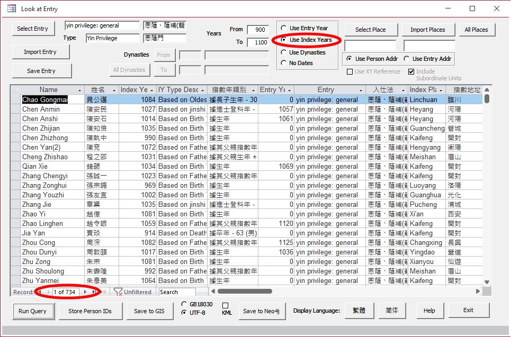Image resolution: width=511 pixels, height=337 pixels.
Task: Click the select-all corner of the datasheet
Action: pyautogui.click(x=15, y=90)
